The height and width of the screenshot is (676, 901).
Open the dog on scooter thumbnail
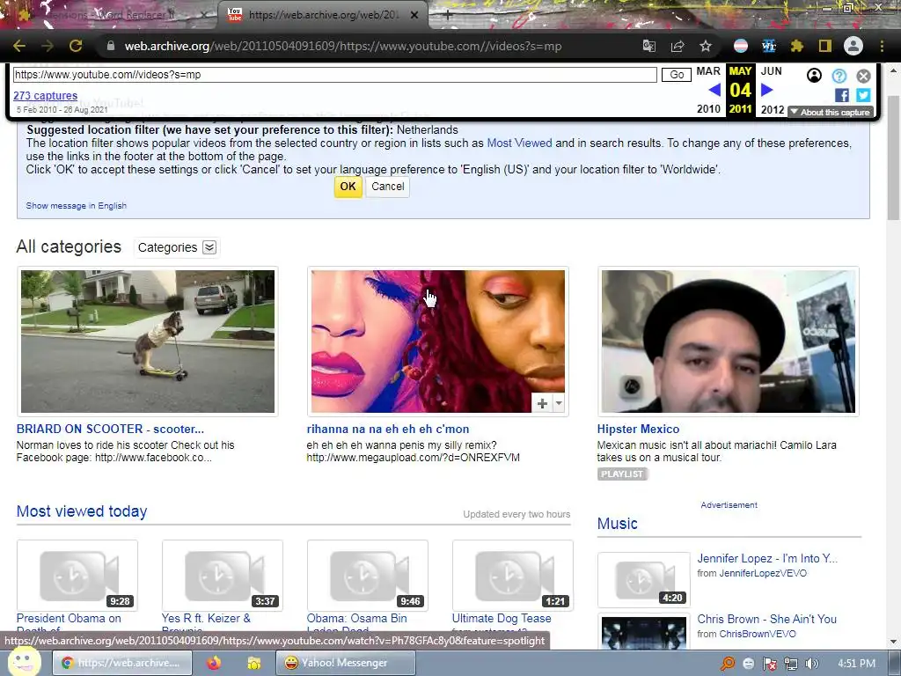[x=148, y=342]
